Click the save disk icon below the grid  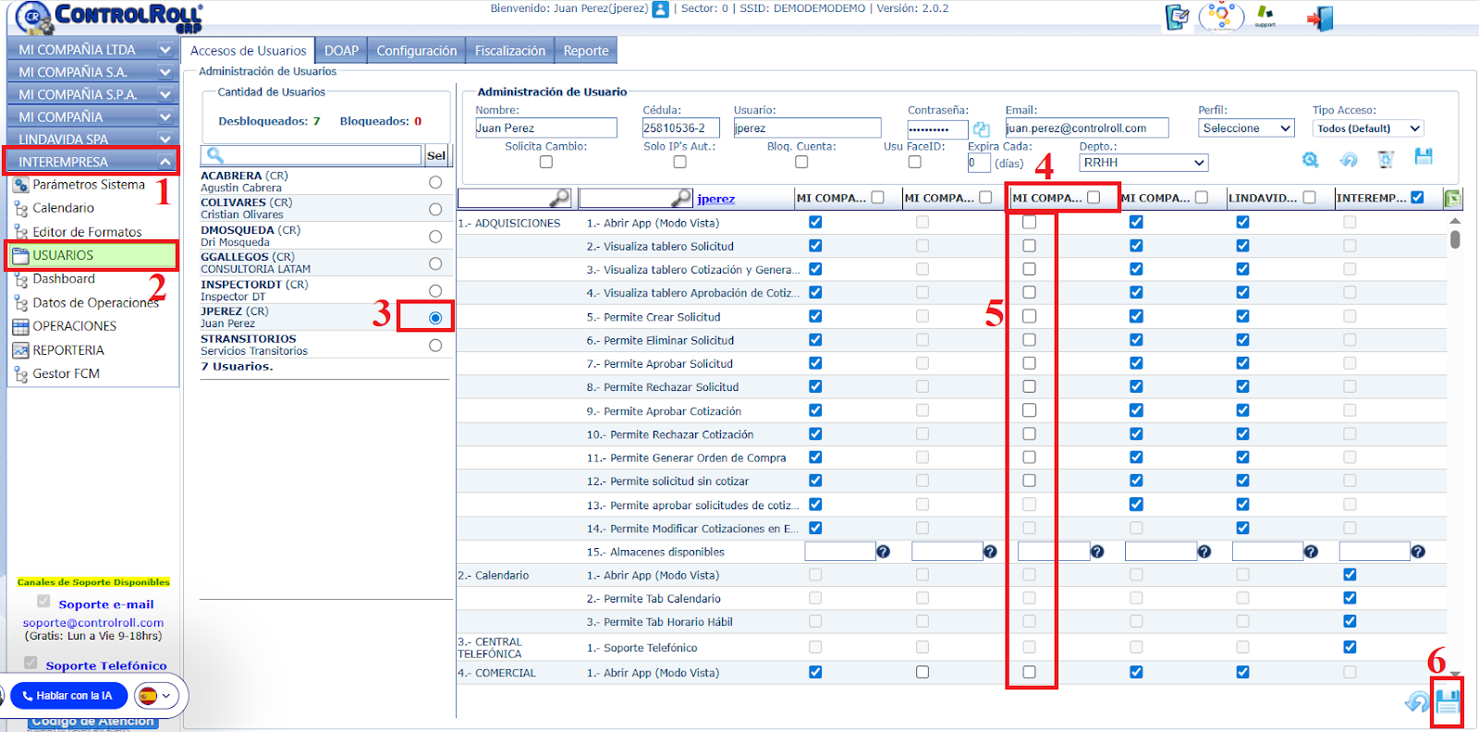coord(1448,702)
